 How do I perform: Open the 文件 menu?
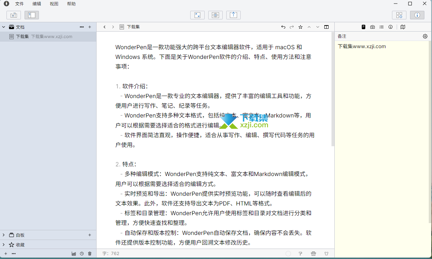point(19,4)
